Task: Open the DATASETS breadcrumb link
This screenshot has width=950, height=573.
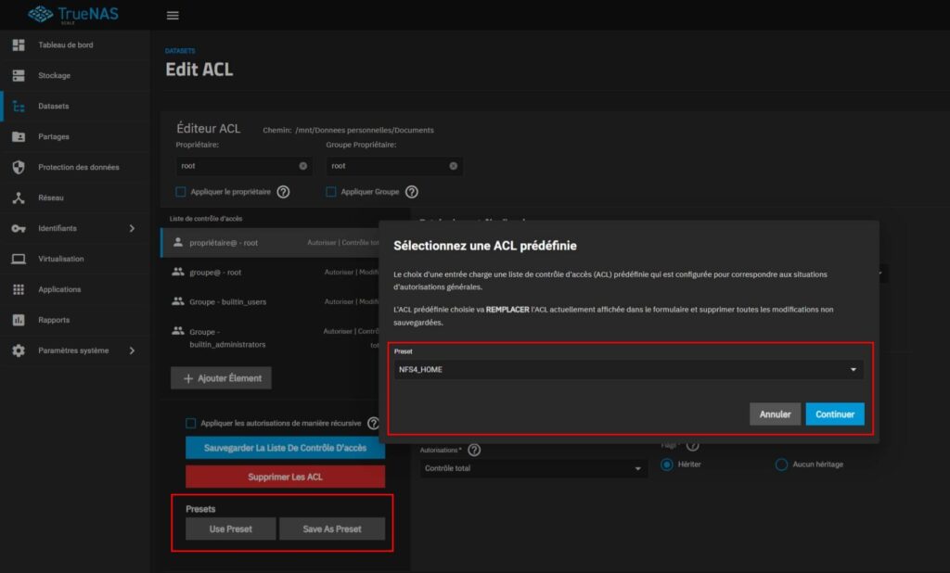Action: [179, 50]
